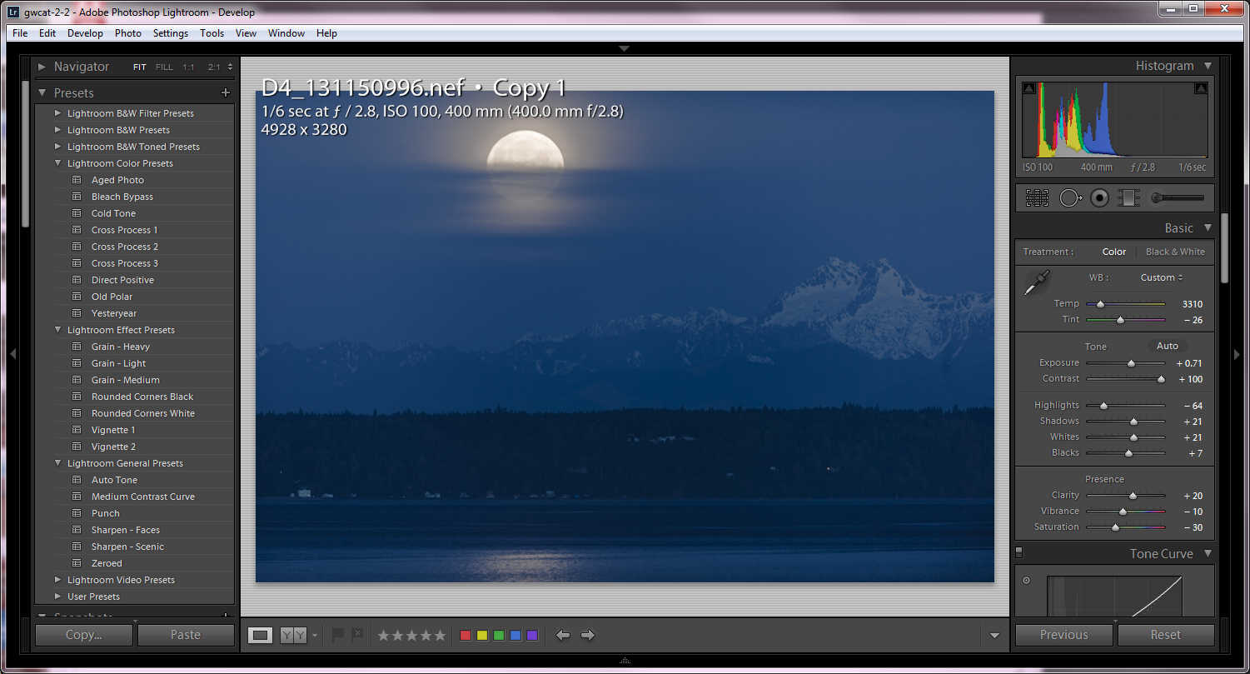The width and height of the screenshot is (1250, 674).
Task: Go to the previous photo arrow
Action: pyautogui.click(x=563, y=636)
